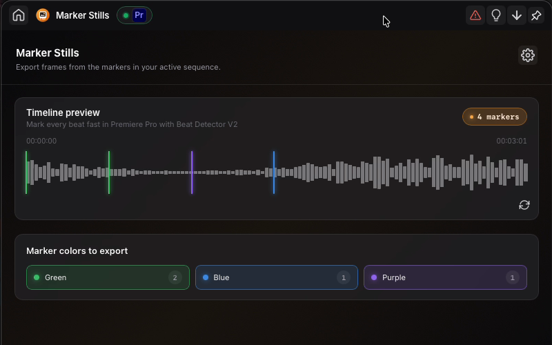Select the first green marker at timeline start
Screen dimensions: 552x345
point(26,172)
